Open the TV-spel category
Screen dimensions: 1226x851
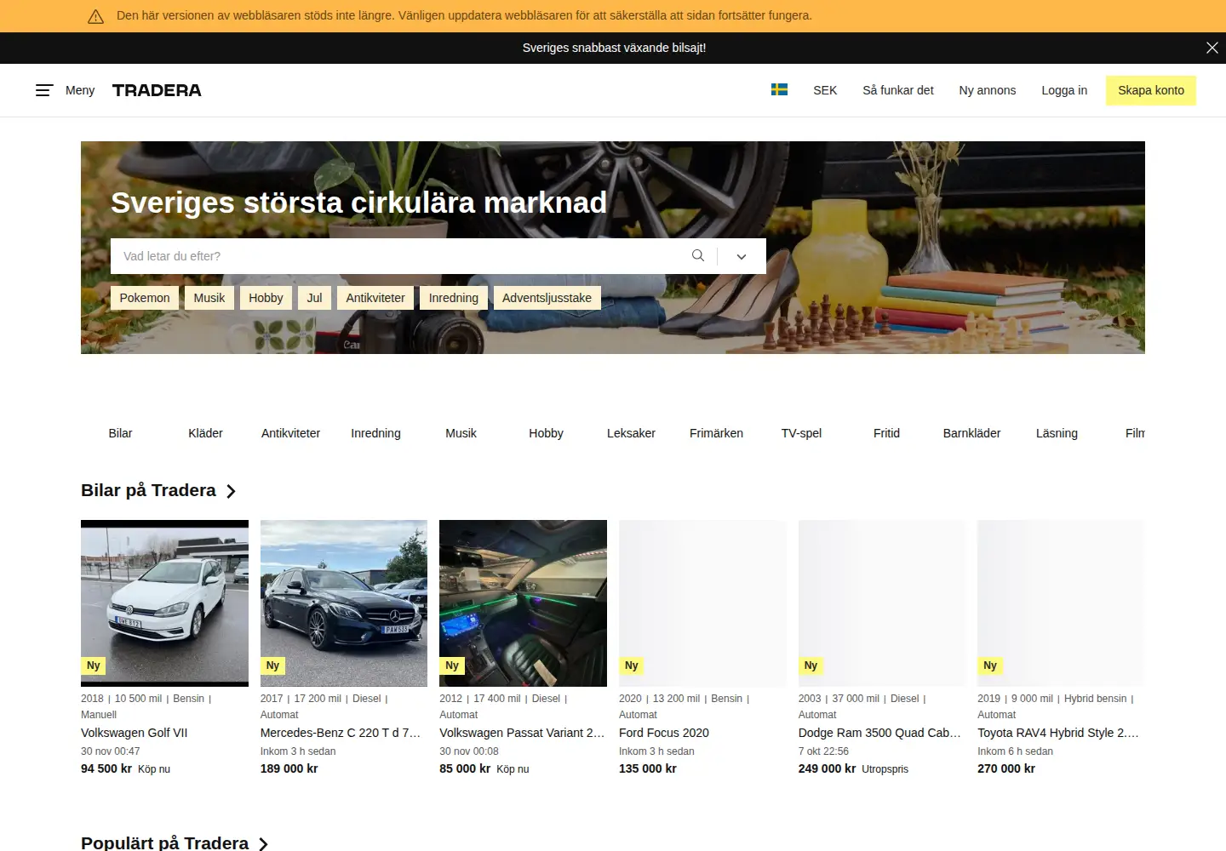point(801,433)
